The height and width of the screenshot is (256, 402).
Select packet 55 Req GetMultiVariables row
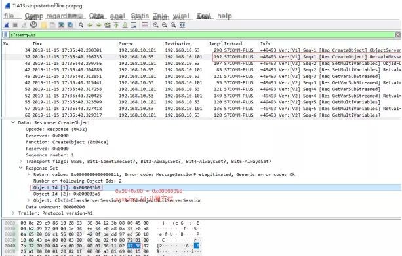(202, 102)
